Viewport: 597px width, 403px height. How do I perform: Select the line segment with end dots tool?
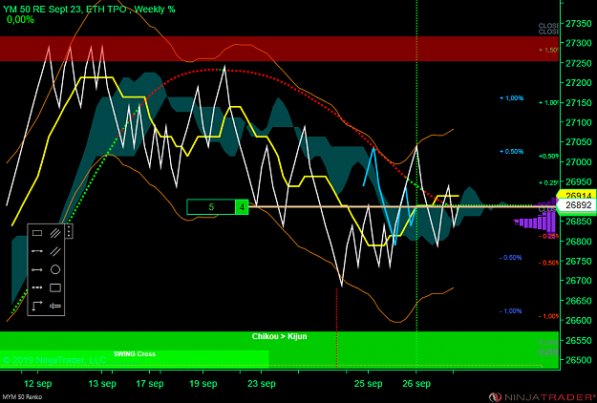[x=37, y=251]
